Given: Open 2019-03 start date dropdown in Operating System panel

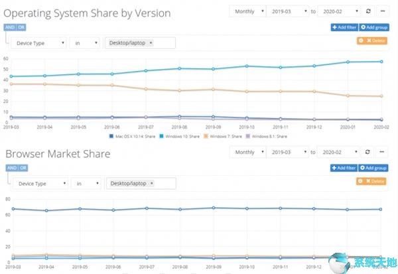Looking at the screenshot, I should [x=288, y=11].
